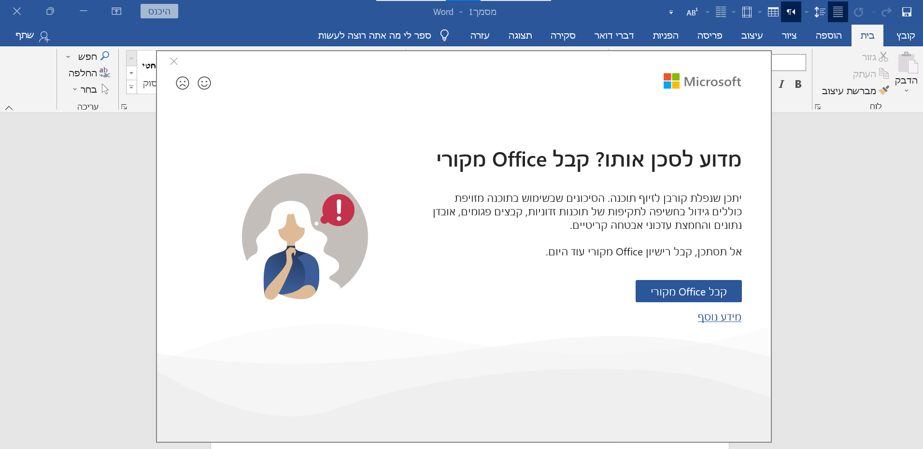923x449 pixels.
Task: Switch to סקירה (Review) tab
Action: click(563, 36)
